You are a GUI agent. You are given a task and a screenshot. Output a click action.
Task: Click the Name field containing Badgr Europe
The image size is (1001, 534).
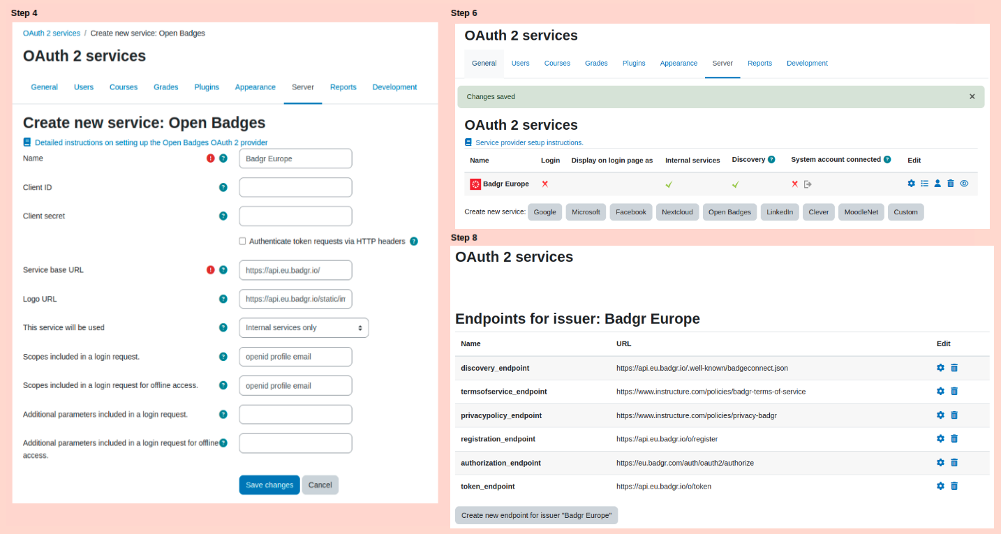point(295,158)
